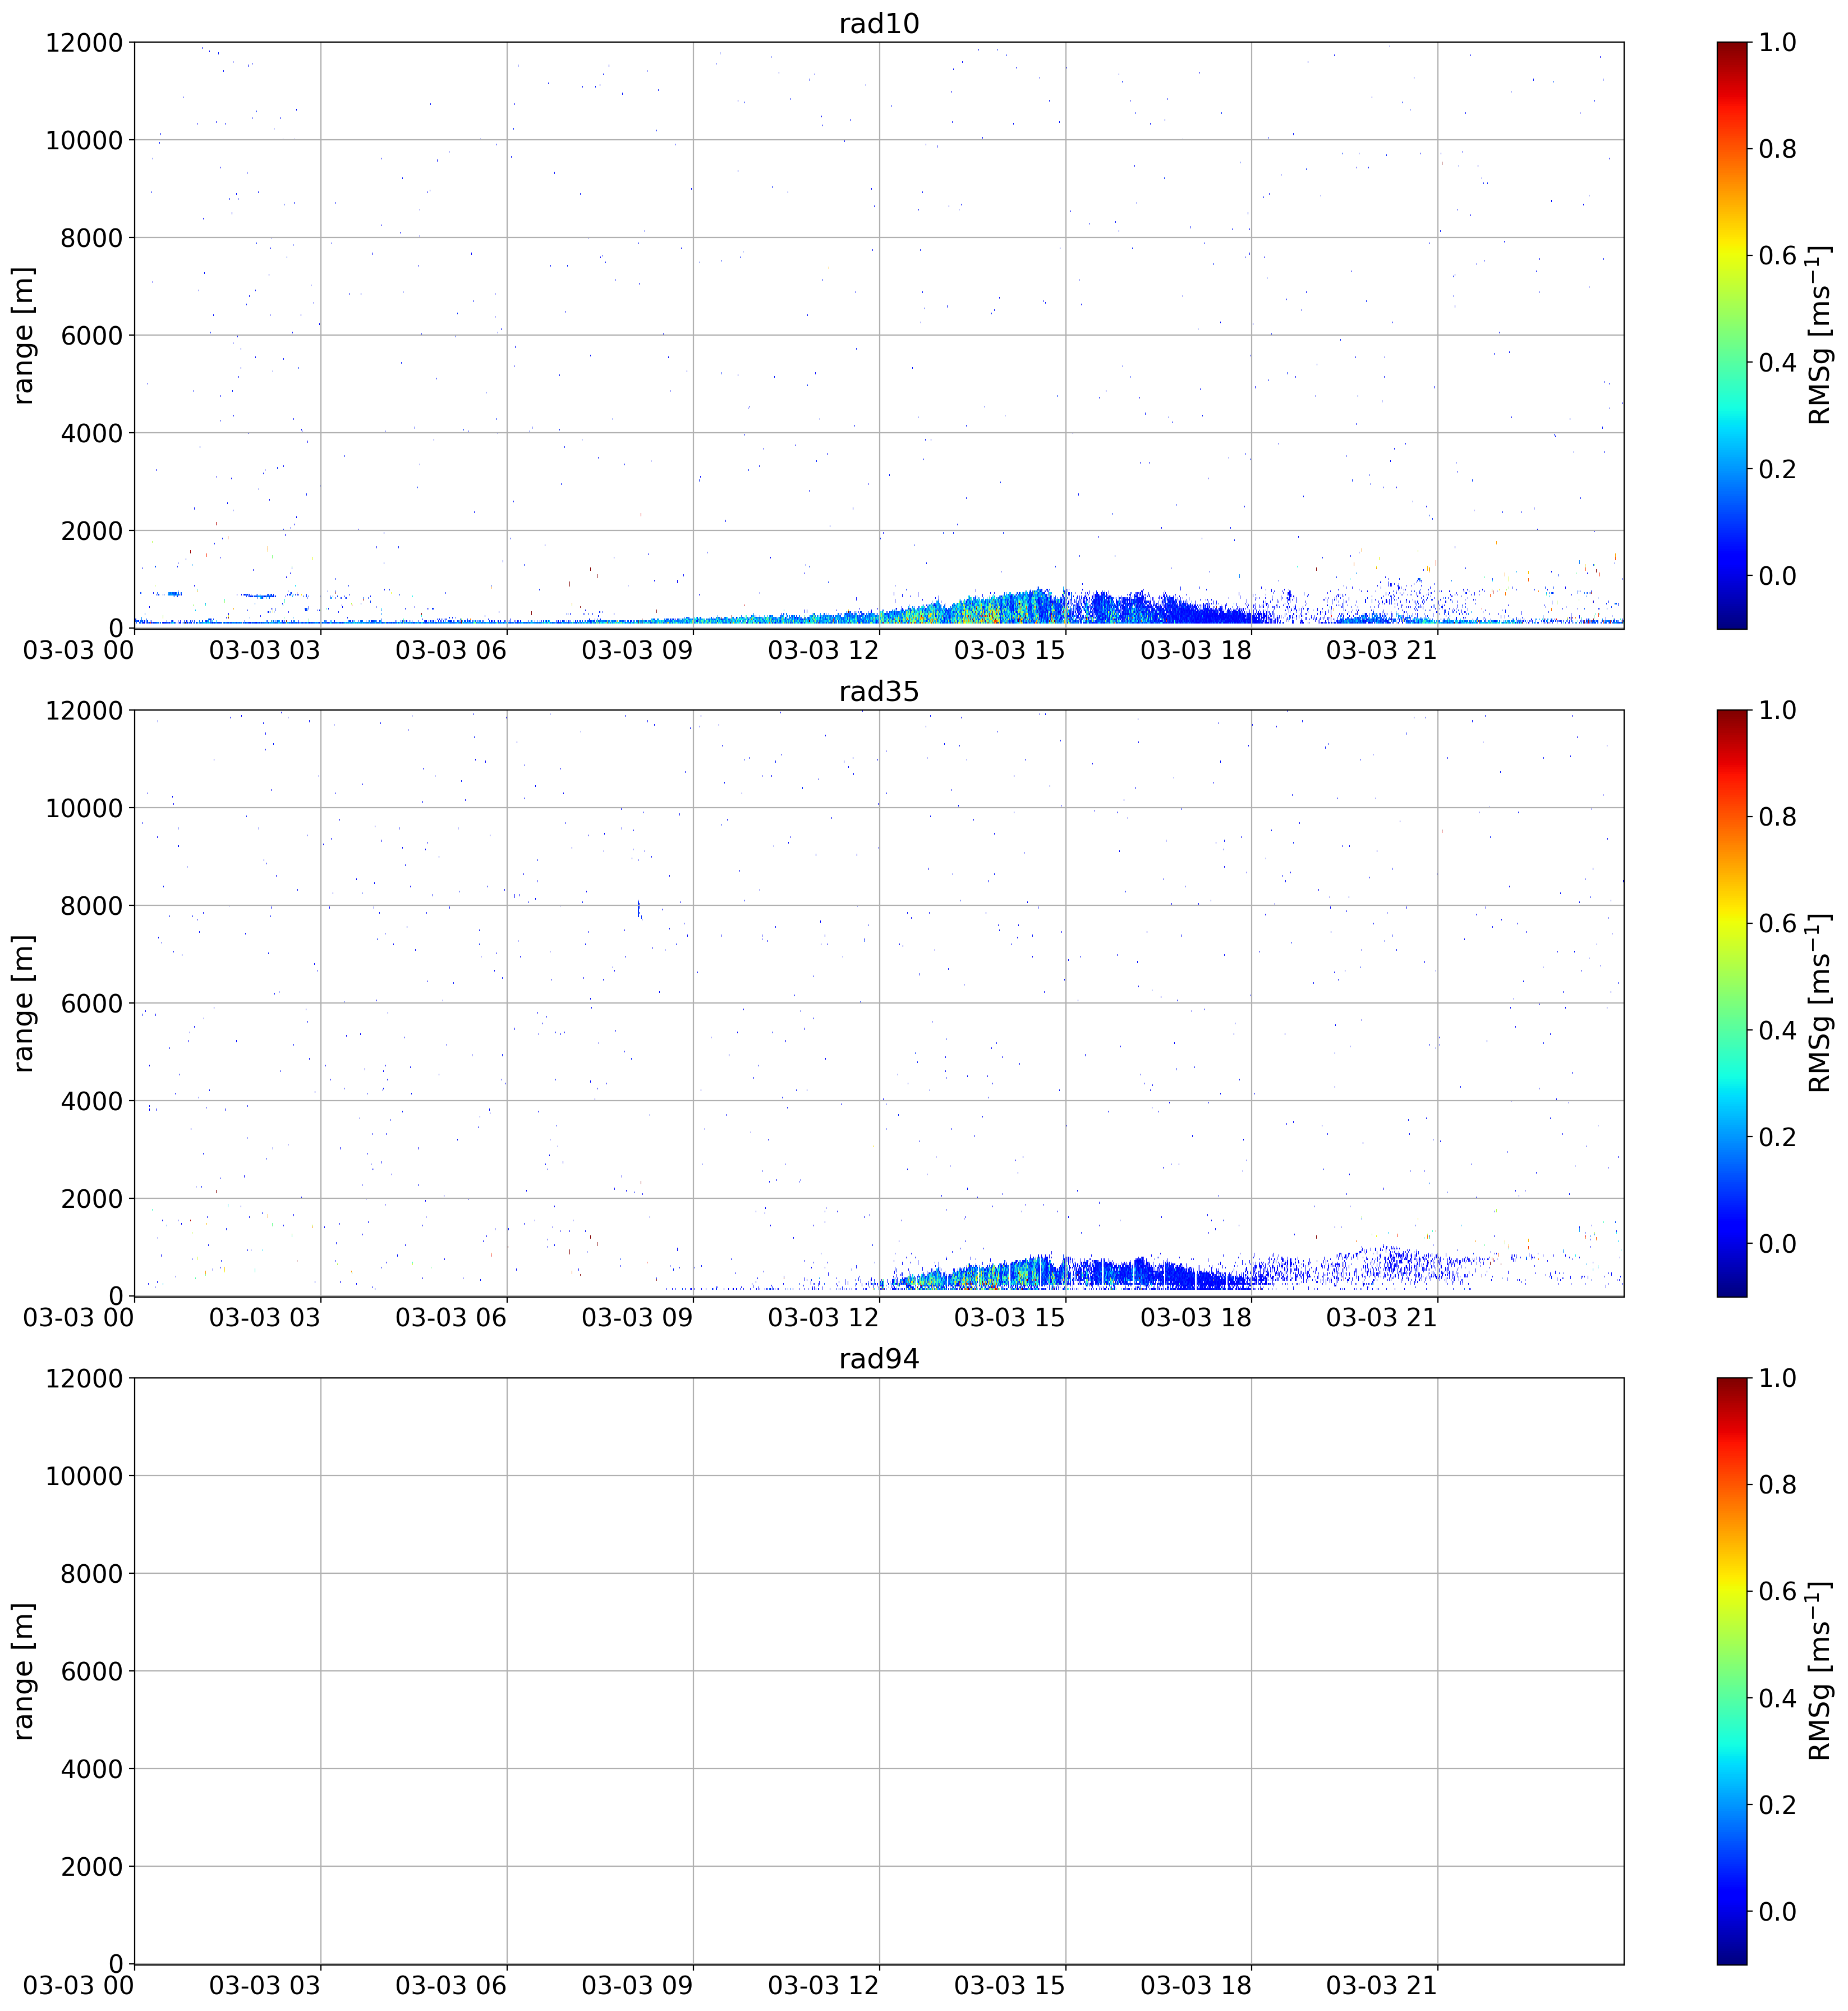Click the 6000 y-tick on rad10 plot
This screenshot has height=2011, width=1848.
pos(92,335)
